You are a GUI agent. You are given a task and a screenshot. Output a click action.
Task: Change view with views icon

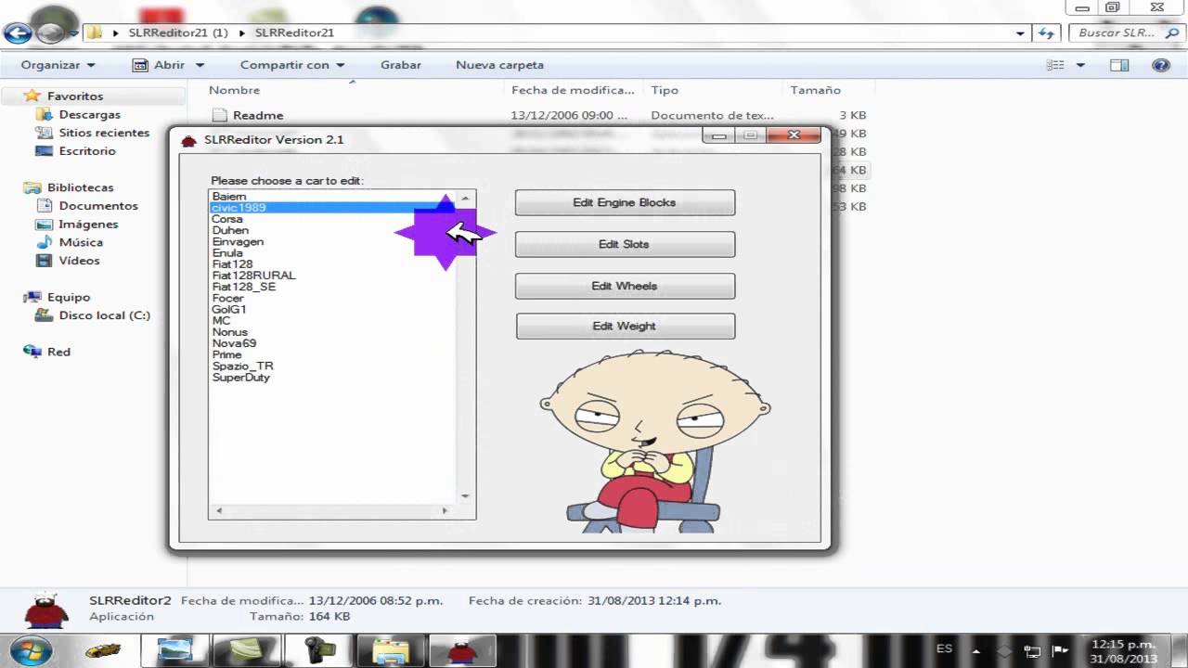click(x=1055, y=65)
